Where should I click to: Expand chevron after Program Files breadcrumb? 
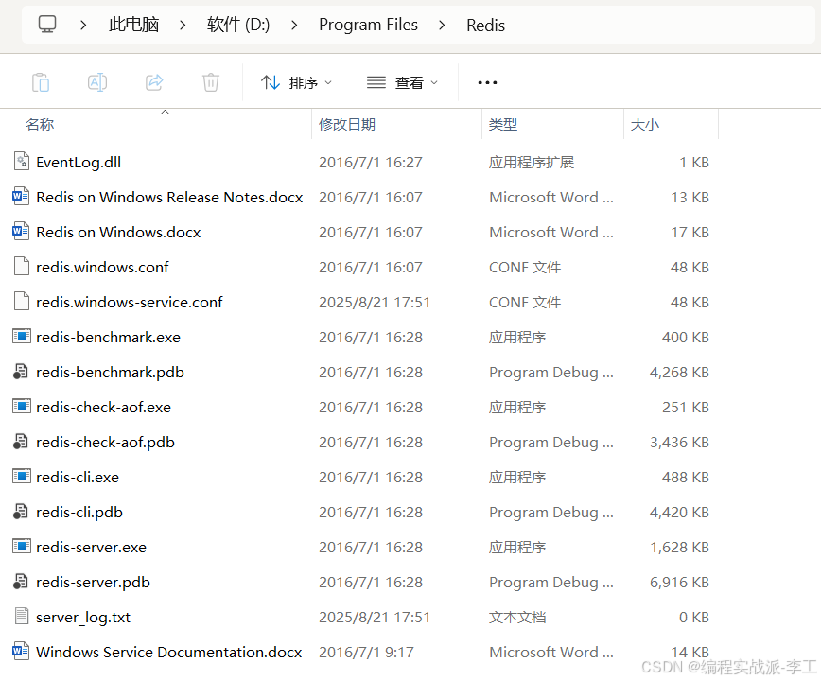pos(442,25)
